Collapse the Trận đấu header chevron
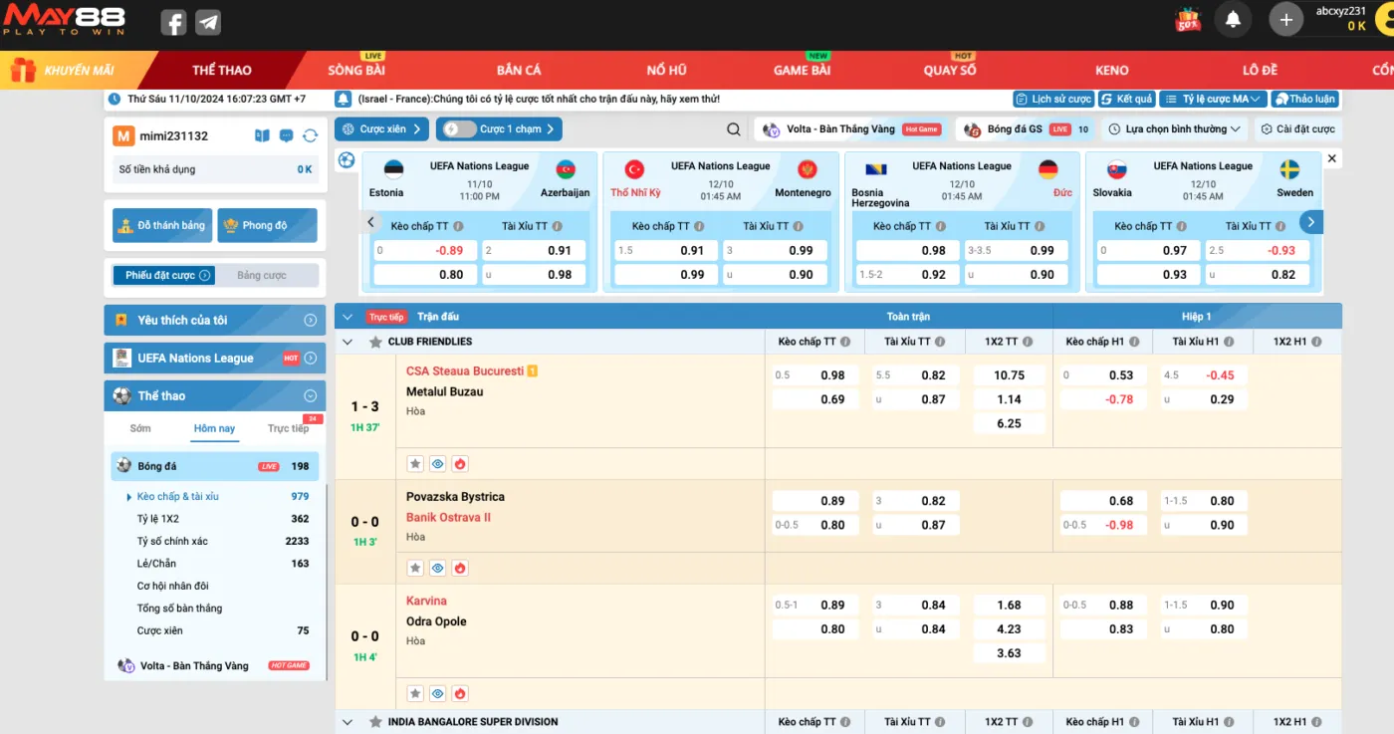 tap(348, 317)
